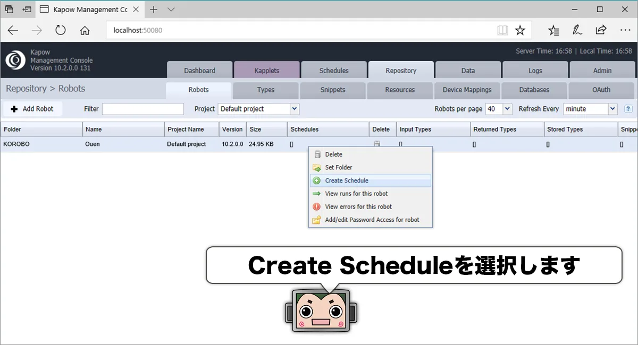Screen dimensions: 638x345
Task: Click the Add Robot button
Action: 32,109
